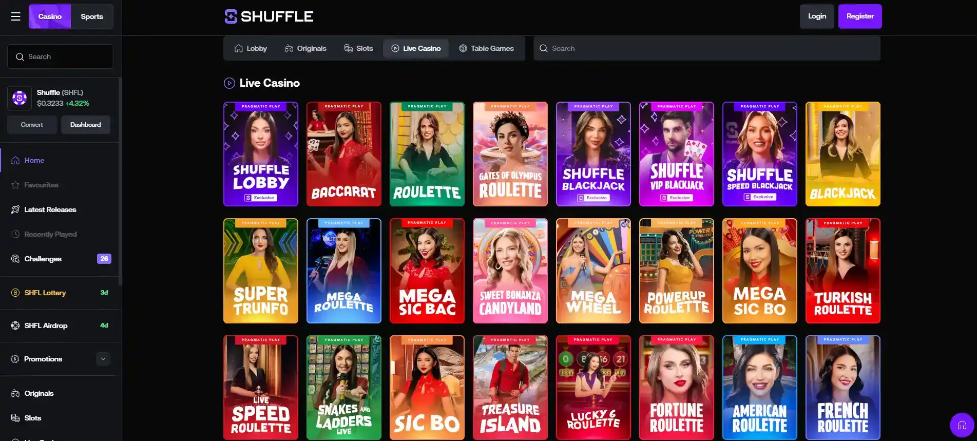Open the Table Games tab
This screenshot has height=441, width=977.
(x=486, y=48)
